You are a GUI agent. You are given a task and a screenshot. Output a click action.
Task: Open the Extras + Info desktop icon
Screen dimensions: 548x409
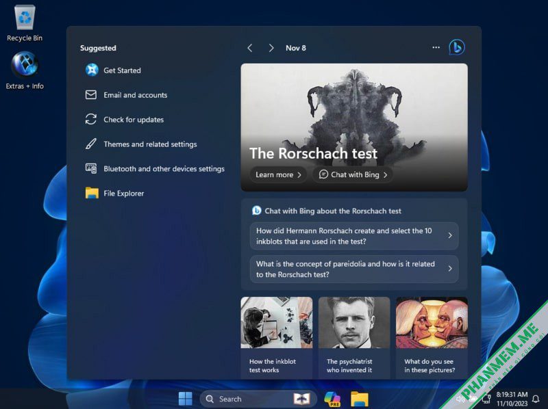point(25,71)
